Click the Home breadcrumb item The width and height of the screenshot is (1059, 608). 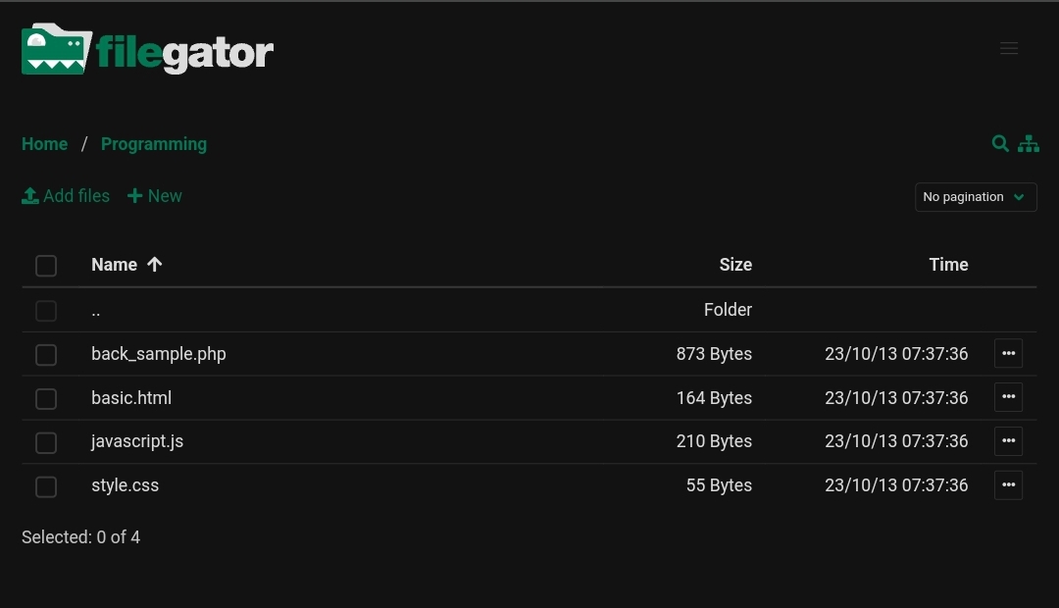tap(44, 143)
